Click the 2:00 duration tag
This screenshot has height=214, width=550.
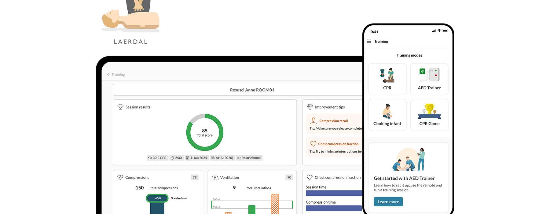(176, 158)
